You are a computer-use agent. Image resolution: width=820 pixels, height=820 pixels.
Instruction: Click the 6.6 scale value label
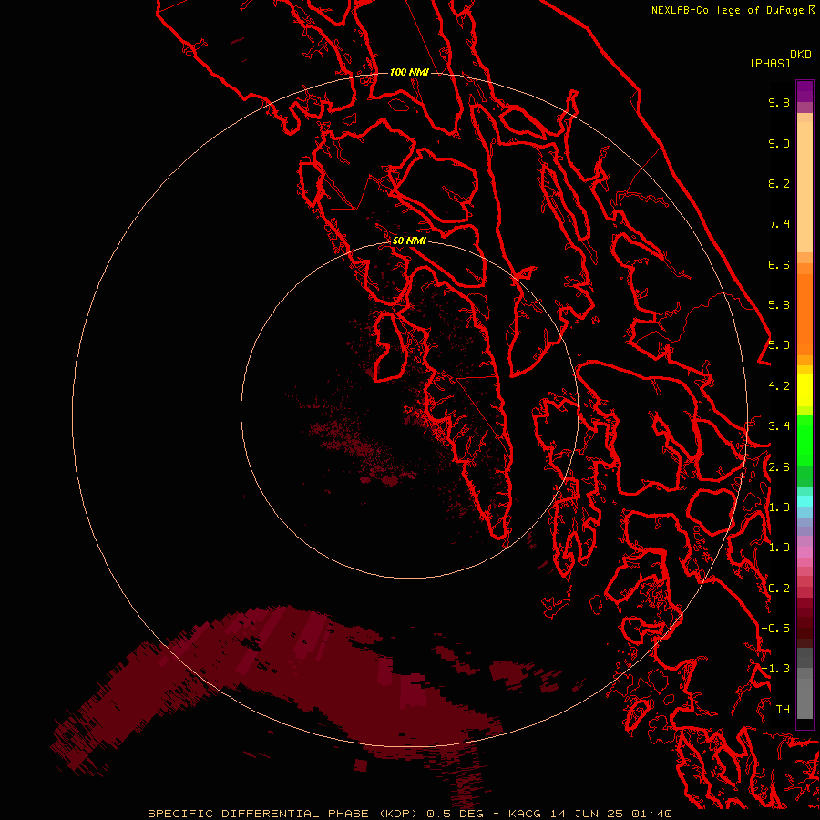[x=779, y=264]
